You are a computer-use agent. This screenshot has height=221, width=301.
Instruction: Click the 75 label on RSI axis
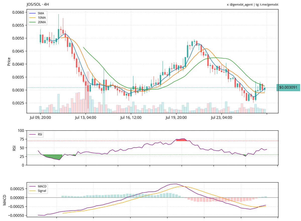(x=22, y=139)
